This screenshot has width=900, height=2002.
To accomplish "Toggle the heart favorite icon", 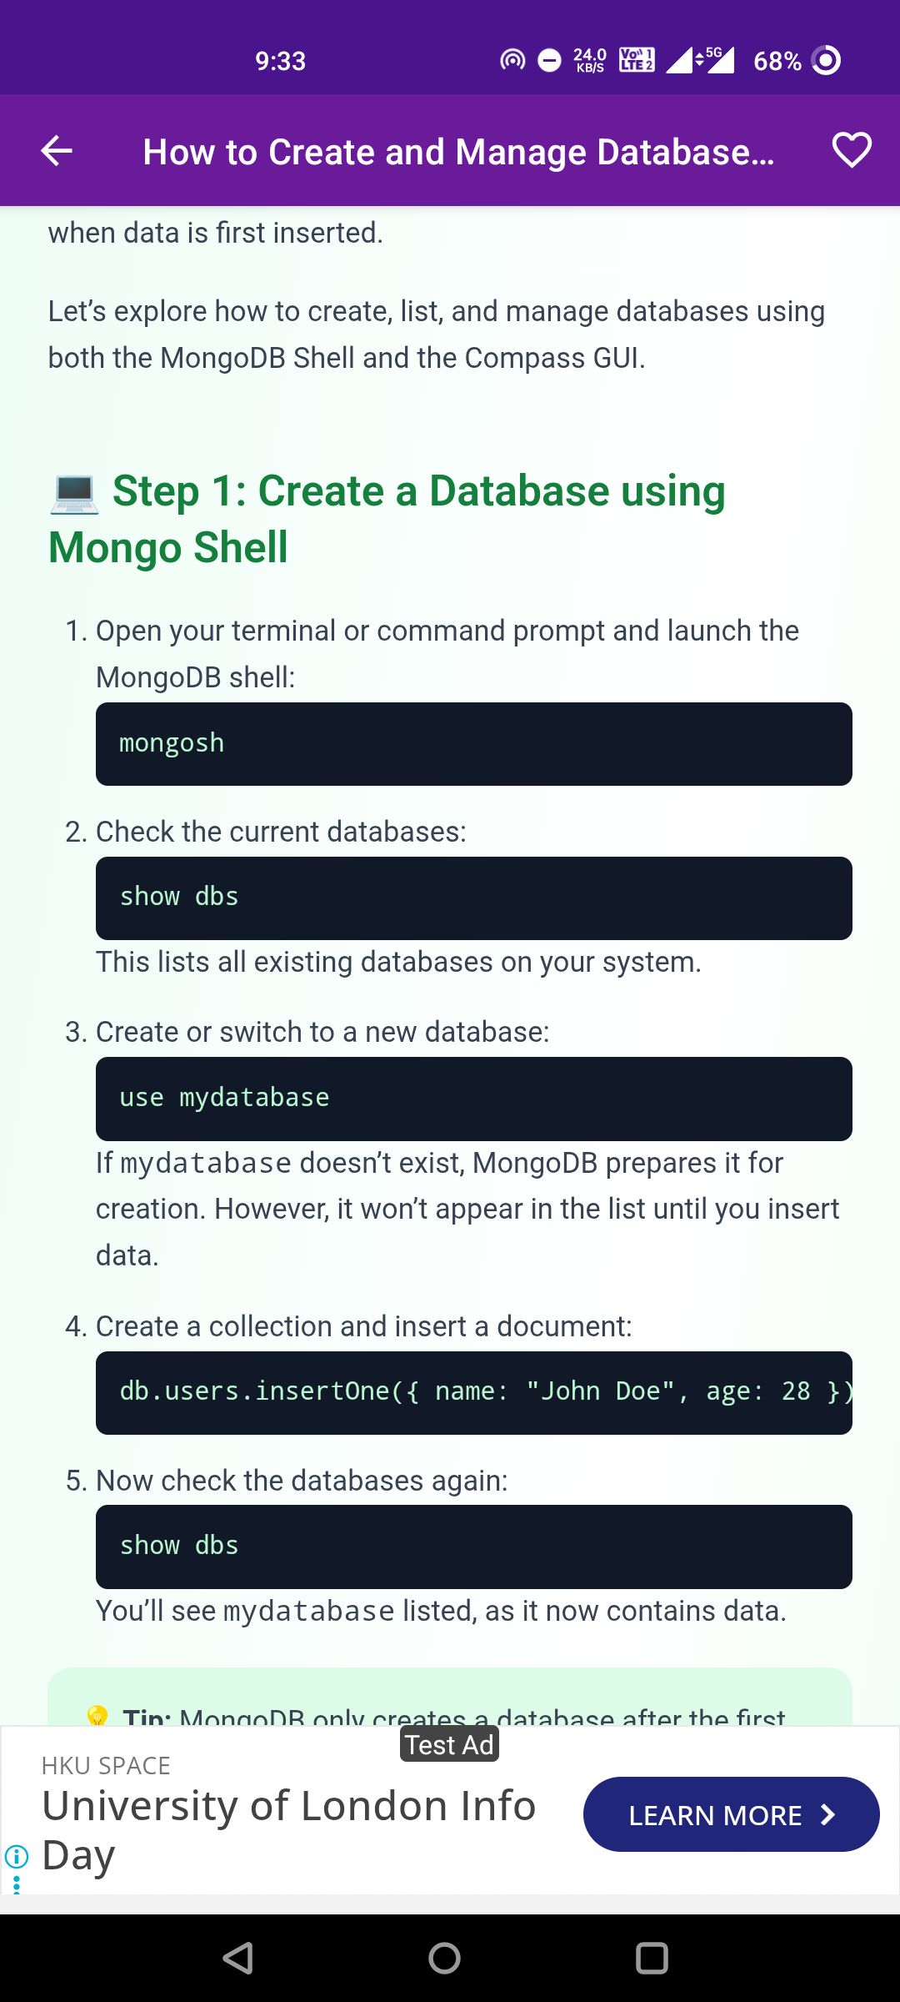I will [852, 151].
